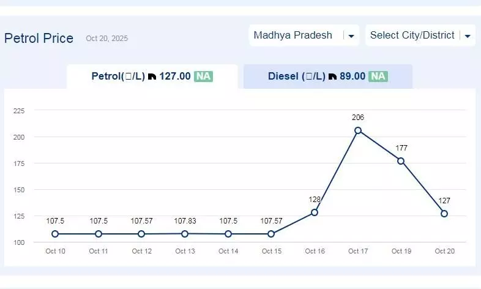This screenshot has width=481, height=289.
Task: Select the Oct 17 peak data point
Action: coord(358,130)
